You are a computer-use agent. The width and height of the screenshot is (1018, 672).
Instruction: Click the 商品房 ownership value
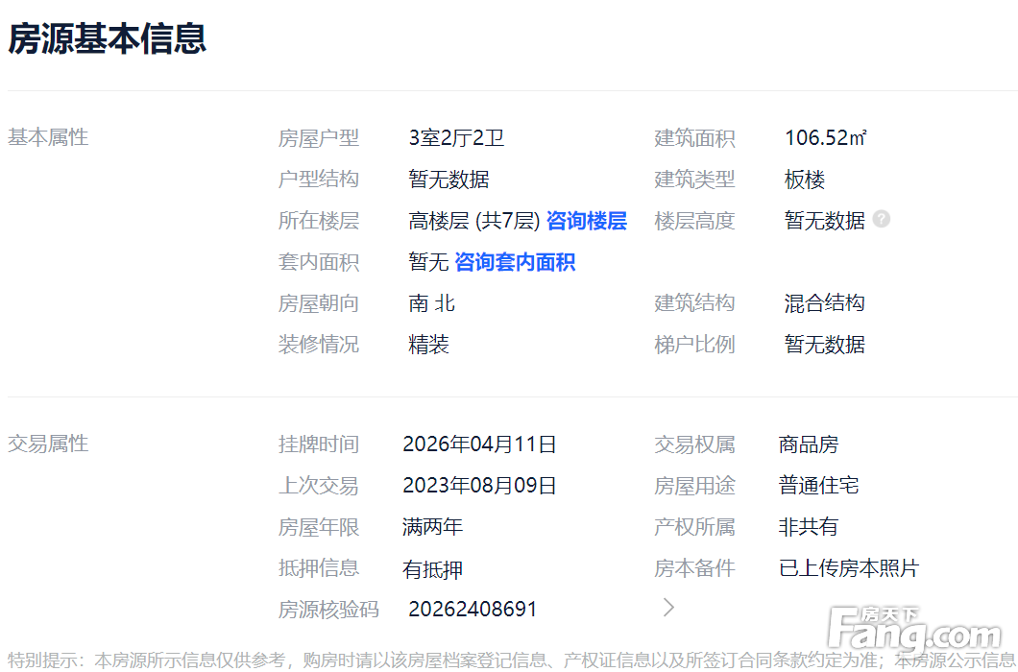coord(808,444)
